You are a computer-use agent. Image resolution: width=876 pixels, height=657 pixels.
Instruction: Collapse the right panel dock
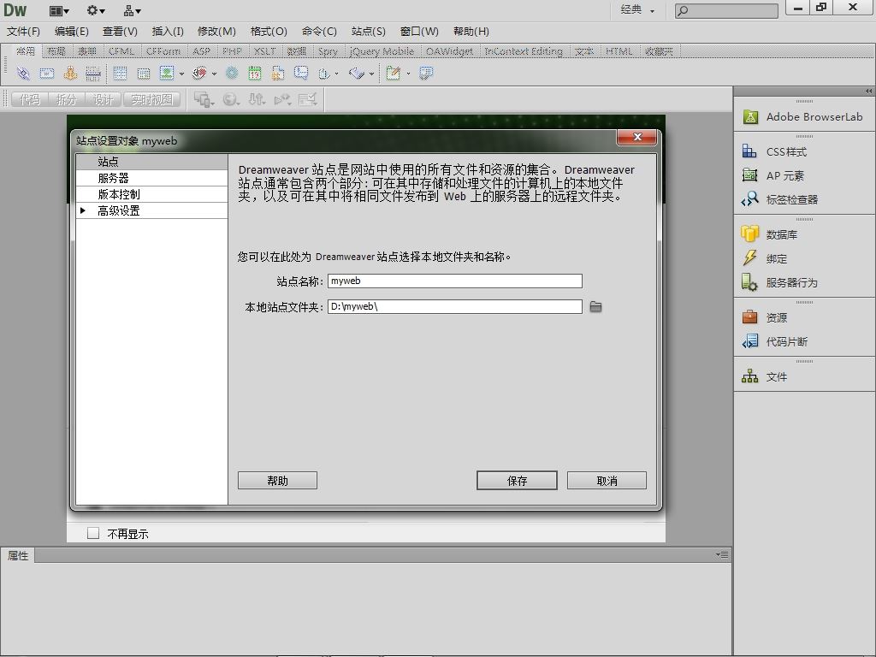click(868, 91)
